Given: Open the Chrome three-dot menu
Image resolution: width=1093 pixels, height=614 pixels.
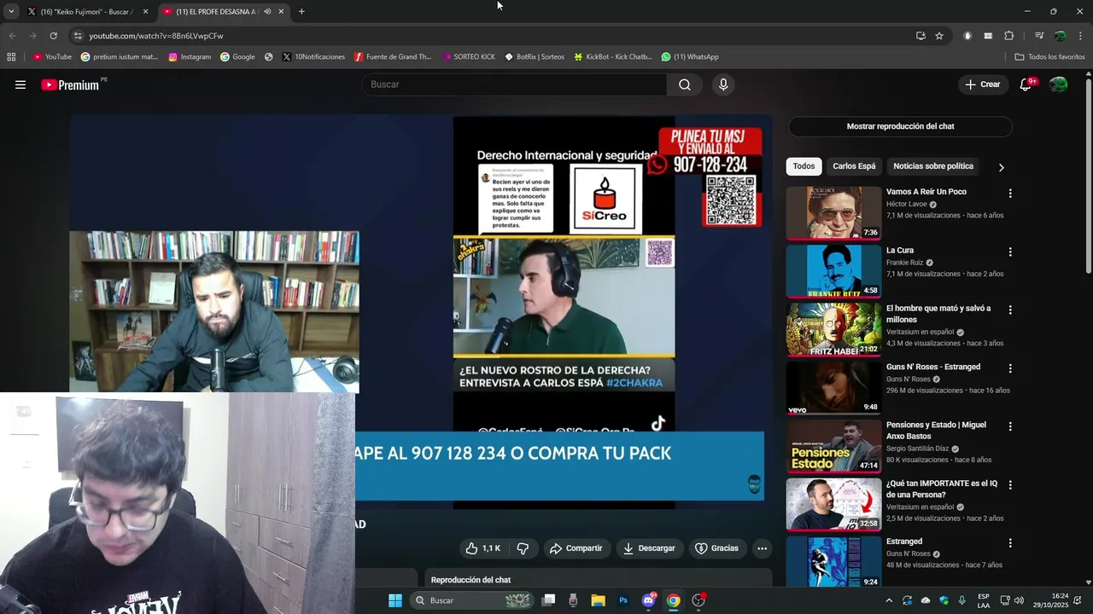Looking at the screenshot, I should [1081, 36].
